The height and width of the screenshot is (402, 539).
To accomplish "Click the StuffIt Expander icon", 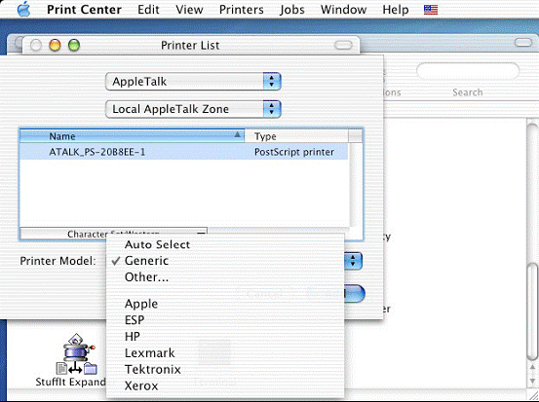I will [x=76, y=353].
